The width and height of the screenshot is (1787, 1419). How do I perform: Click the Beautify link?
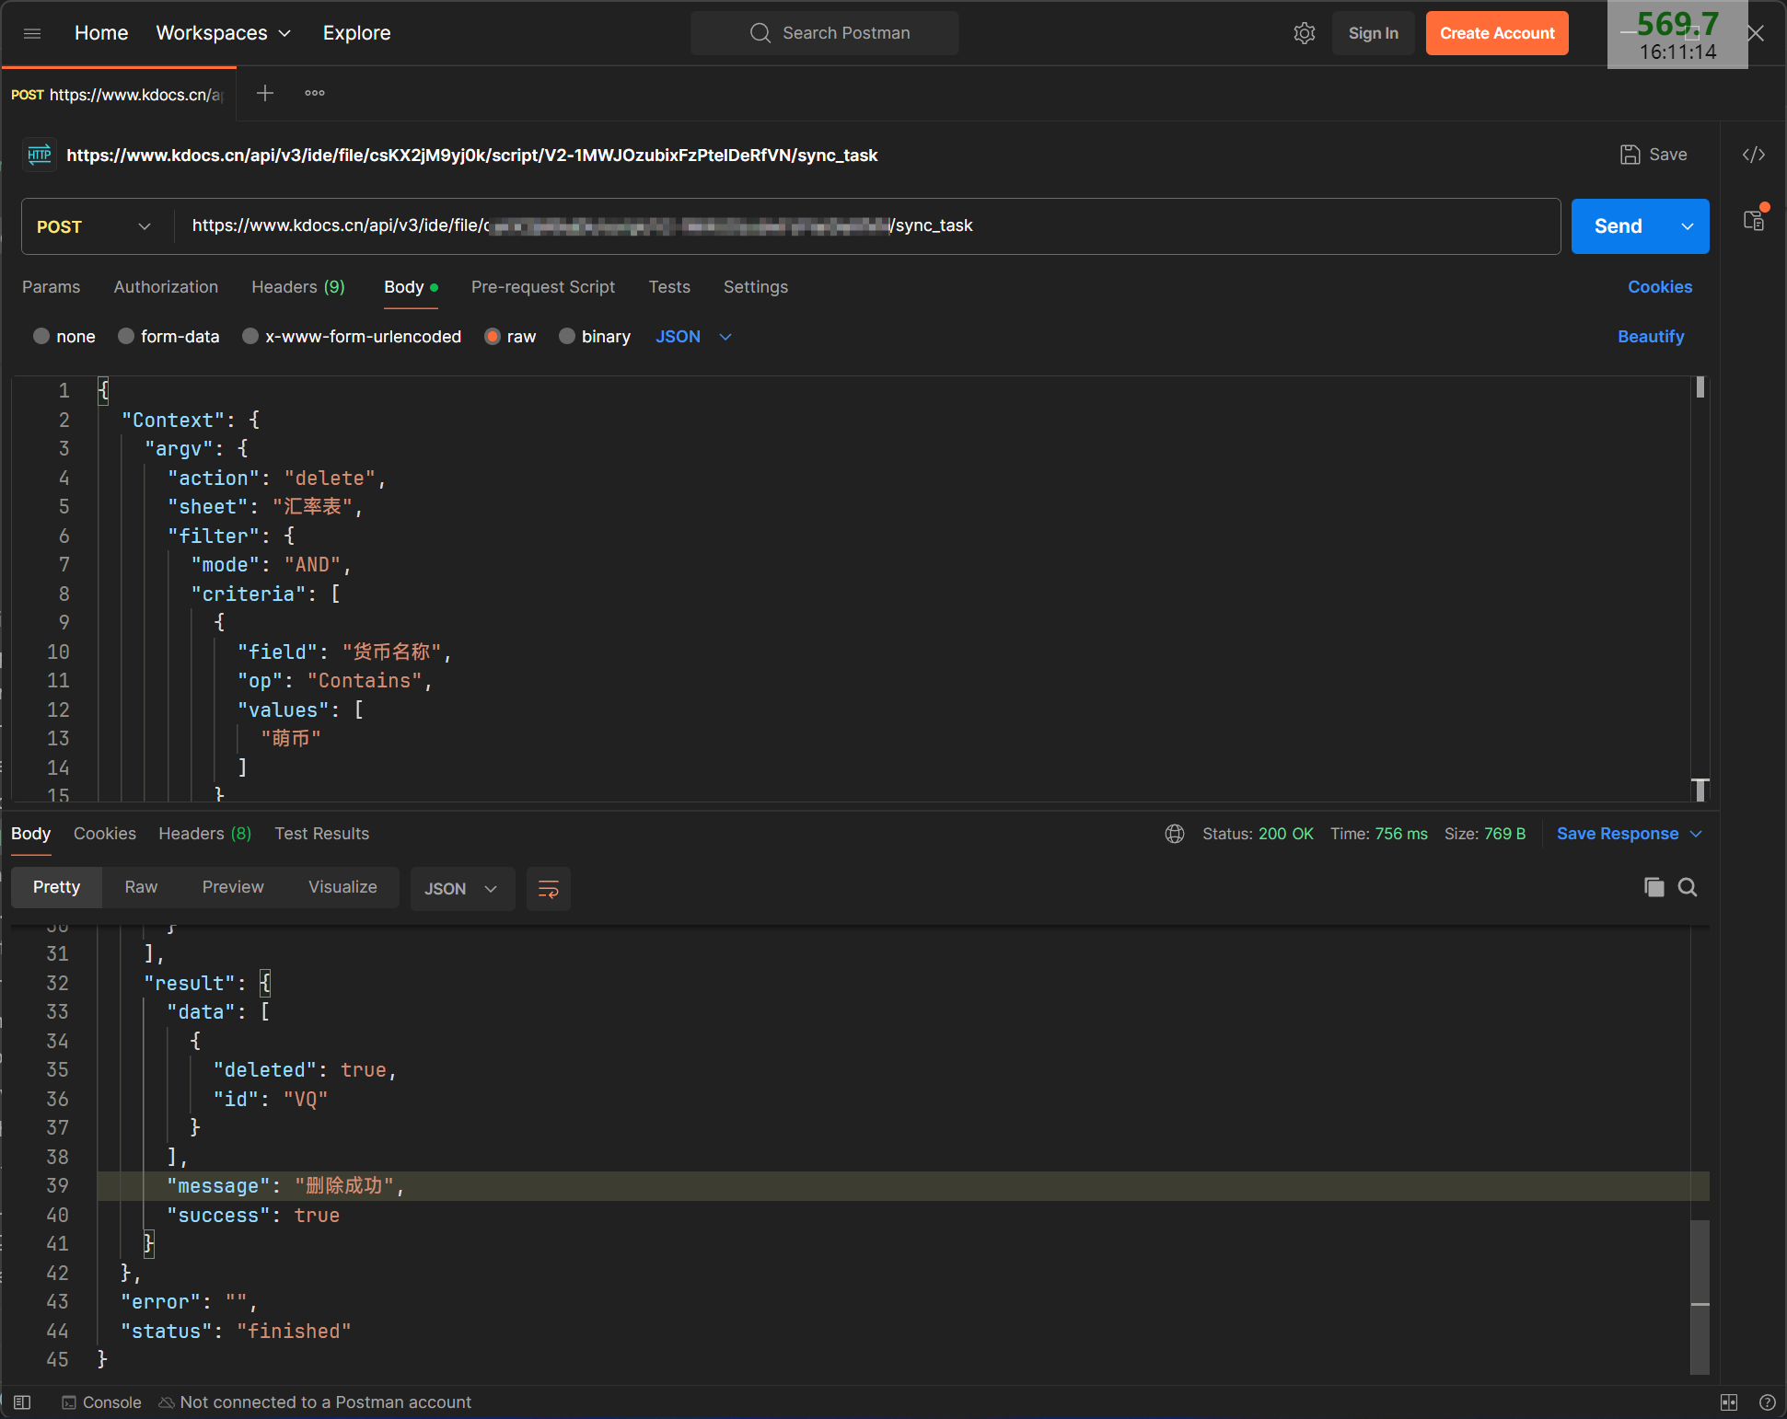coord(1651,337)
